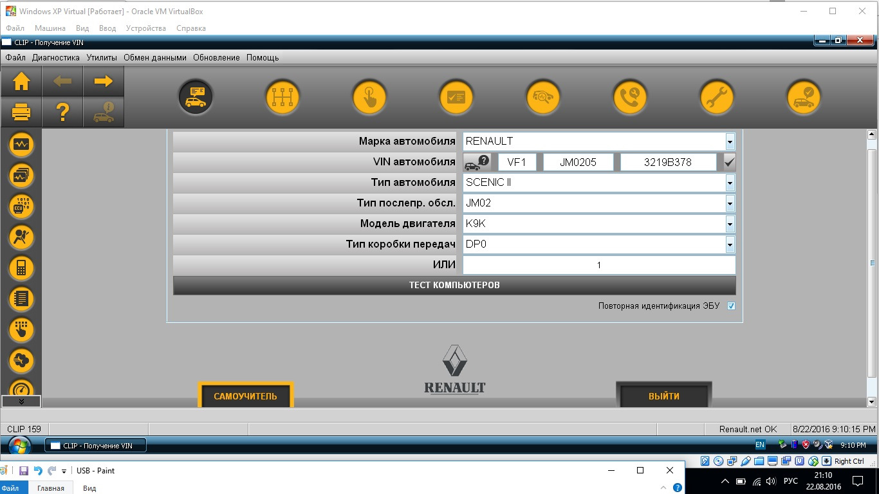Open the gearbox grid round icon
The width and height of the screenshot is (879, 494).
click(282, 98)
